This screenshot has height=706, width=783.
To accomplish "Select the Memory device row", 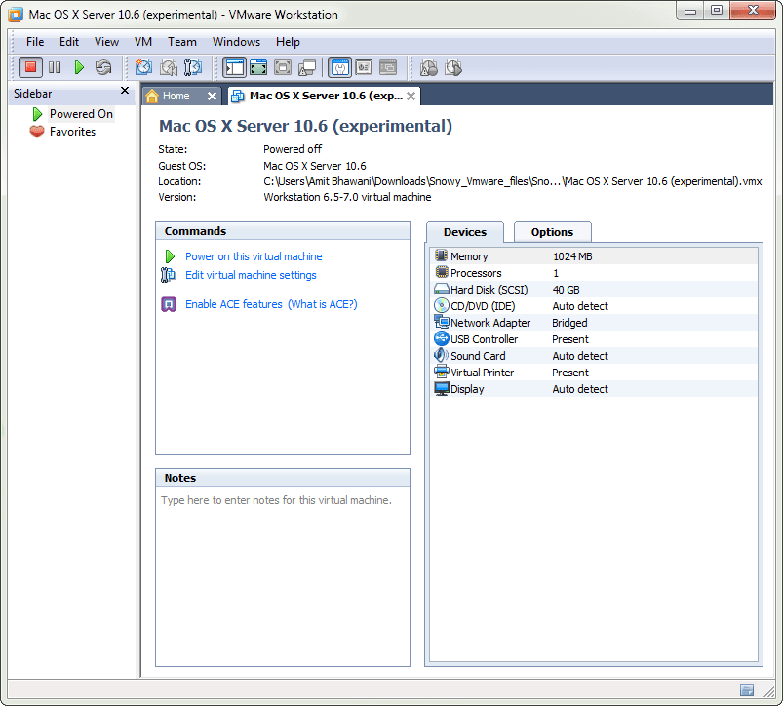I will coord(593,256).
